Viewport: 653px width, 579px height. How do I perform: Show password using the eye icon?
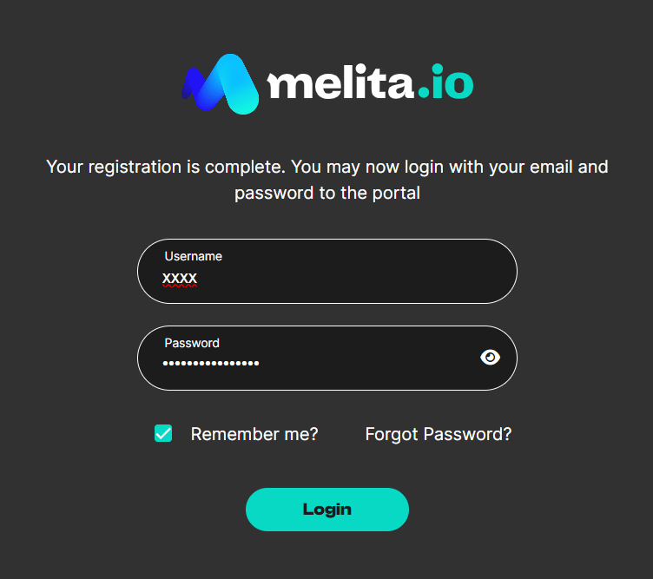coord(491,357)
